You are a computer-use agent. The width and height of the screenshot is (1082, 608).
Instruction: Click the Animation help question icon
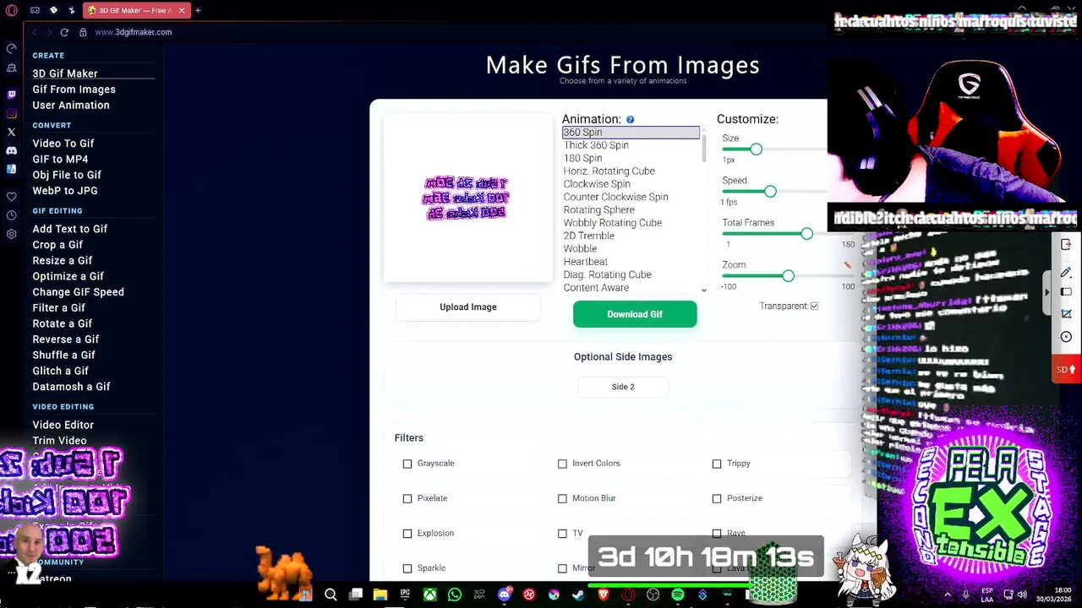tap(631, 120)
